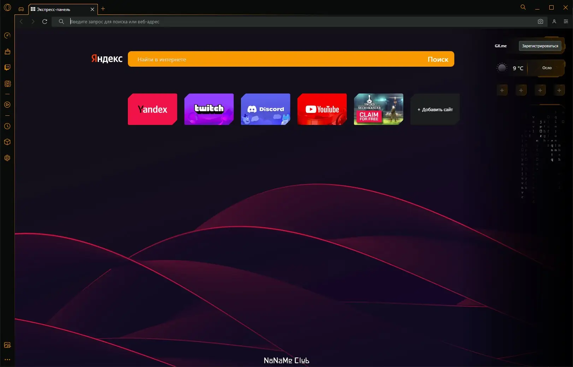This screenshot has width=573, height=367.
Task: Go back to previous page
Action: [21, 22]
